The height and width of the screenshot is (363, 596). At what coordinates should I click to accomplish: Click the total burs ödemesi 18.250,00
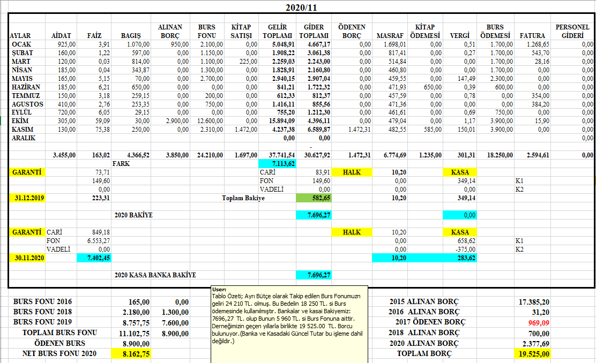[500, 155]
